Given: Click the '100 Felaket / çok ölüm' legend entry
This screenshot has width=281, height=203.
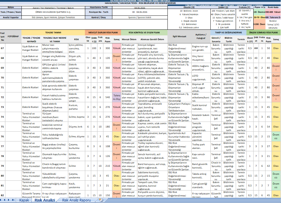Looking at the screenshot, I should pos(223,11).
